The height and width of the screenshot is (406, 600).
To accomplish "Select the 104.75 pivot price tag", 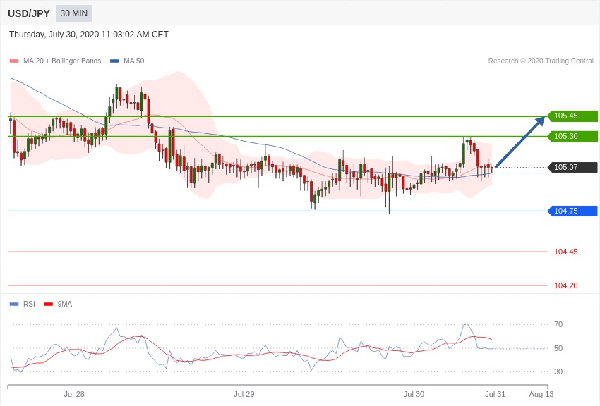I will [572, 211].
